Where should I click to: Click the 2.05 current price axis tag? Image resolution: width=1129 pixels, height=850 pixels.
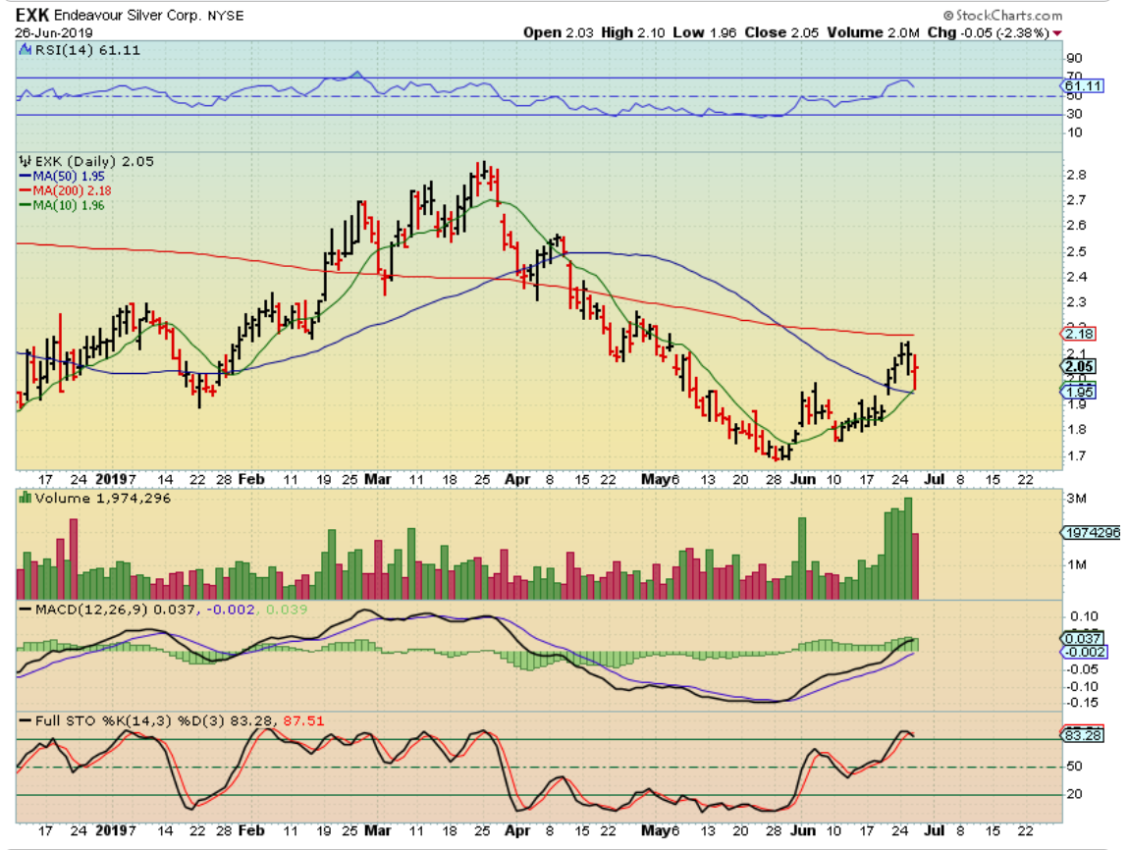coord(1079,366)
